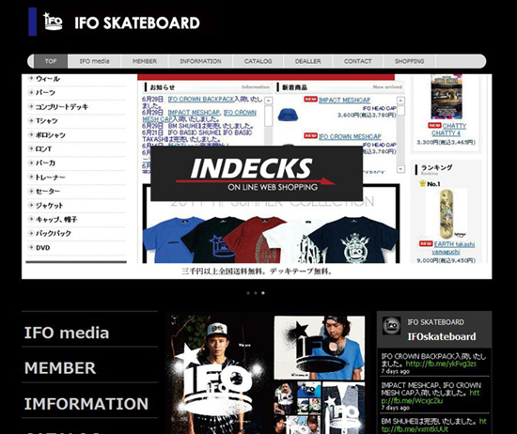This screenshot has height=434, width=517.
Task: Click the arrow bullet beside ウィール
Action: click(31, 78)
